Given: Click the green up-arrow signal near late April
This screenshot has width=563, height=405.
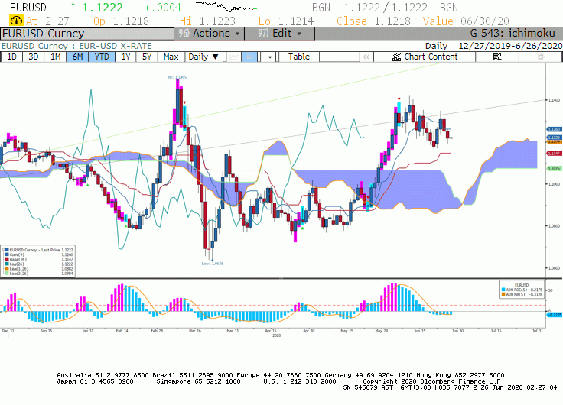Looking at the screenshot, I should 302,228.
